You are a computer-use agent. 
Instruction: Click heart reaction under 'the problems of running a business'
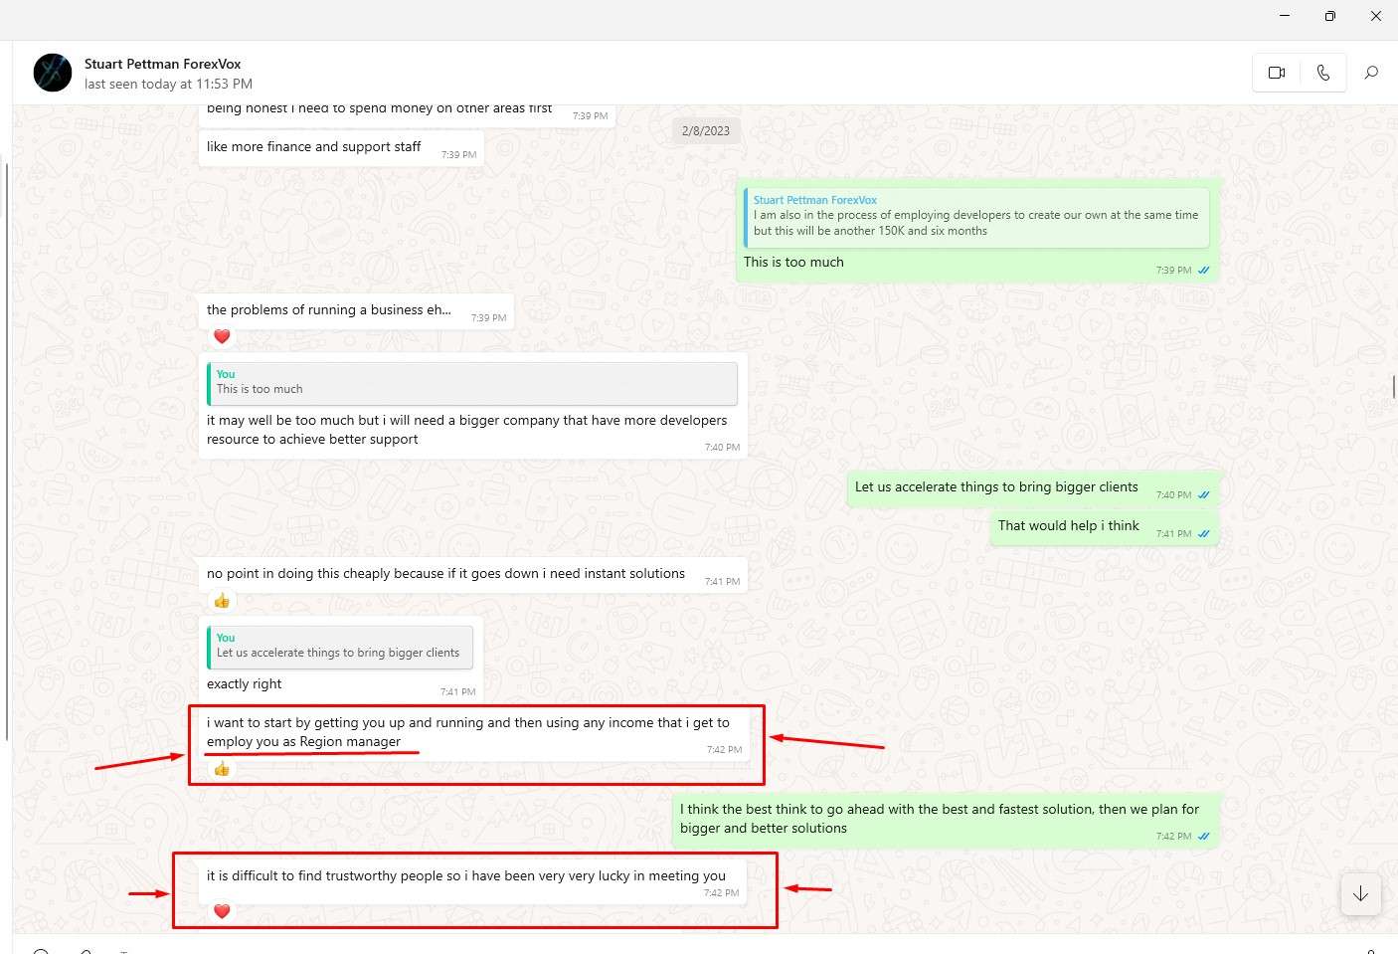coord(222,337)
